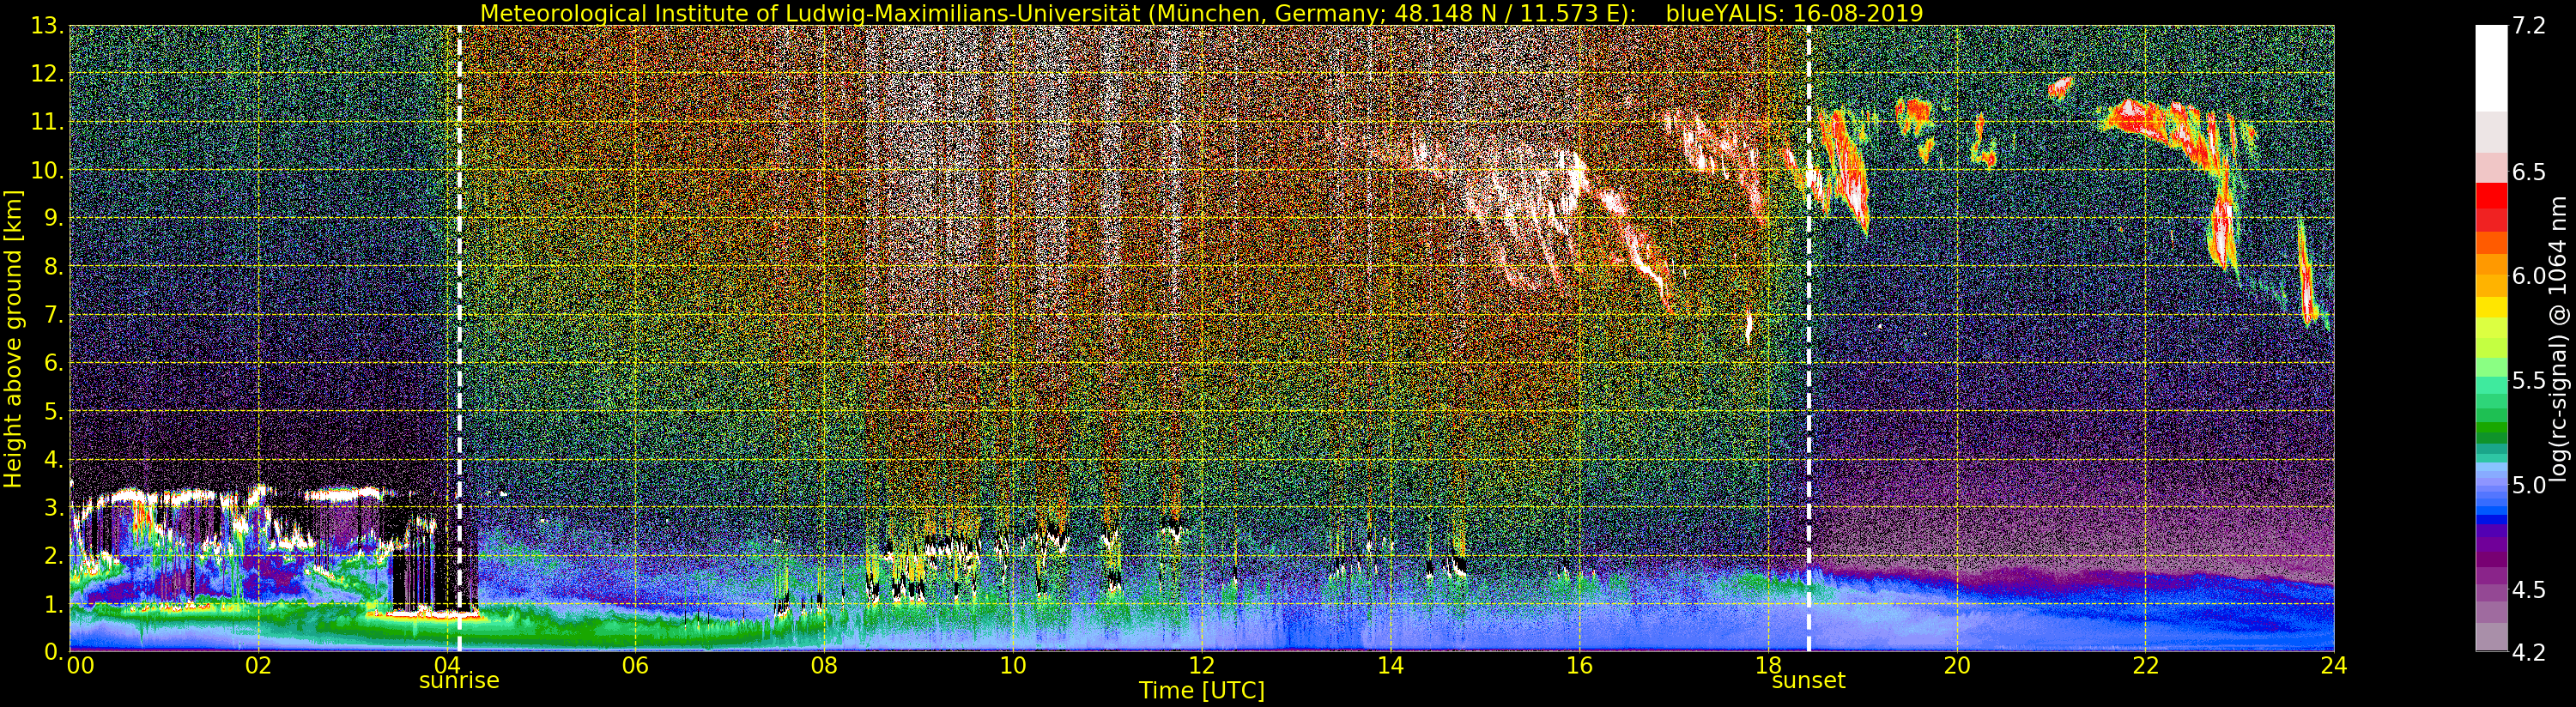The height and width of the screenshot is (707, 2576).
Task: Select the "sunrise" label below the axis
Action: [459, 681]
